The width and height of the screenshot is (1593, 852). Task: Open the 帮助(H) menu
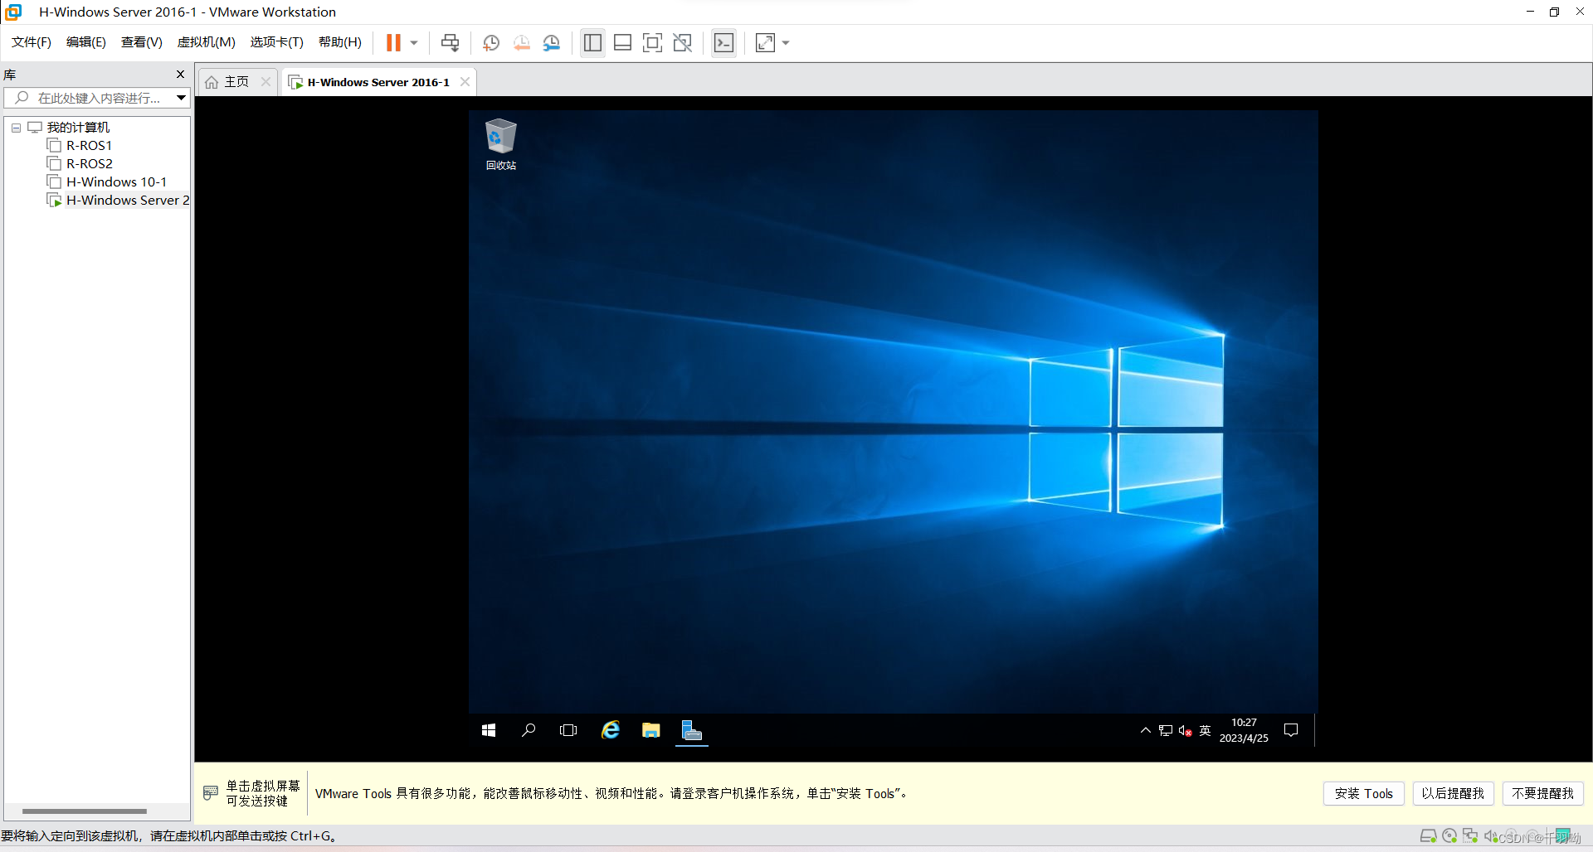(340, 42)
